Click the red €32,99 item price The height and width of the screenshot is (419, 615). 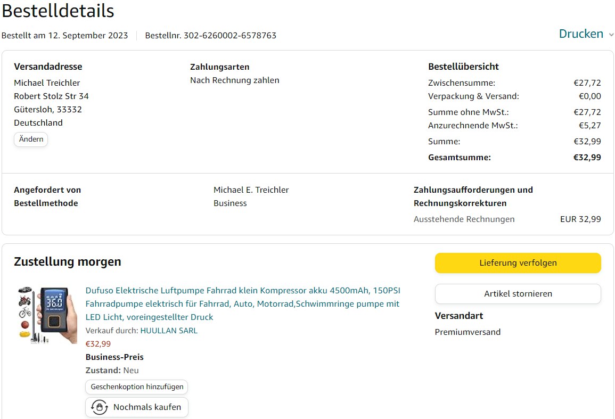[98, 344]
